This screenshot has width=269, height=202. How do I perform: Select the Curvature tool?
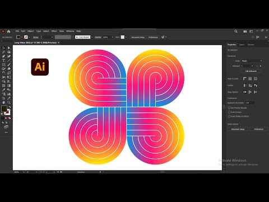click(x=9, y=56)
